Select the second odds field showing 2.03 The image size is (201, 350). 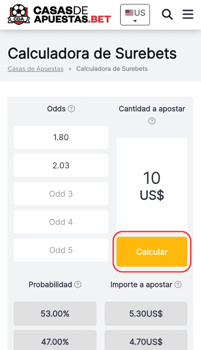pyautogui.click(x=61, y=165)
